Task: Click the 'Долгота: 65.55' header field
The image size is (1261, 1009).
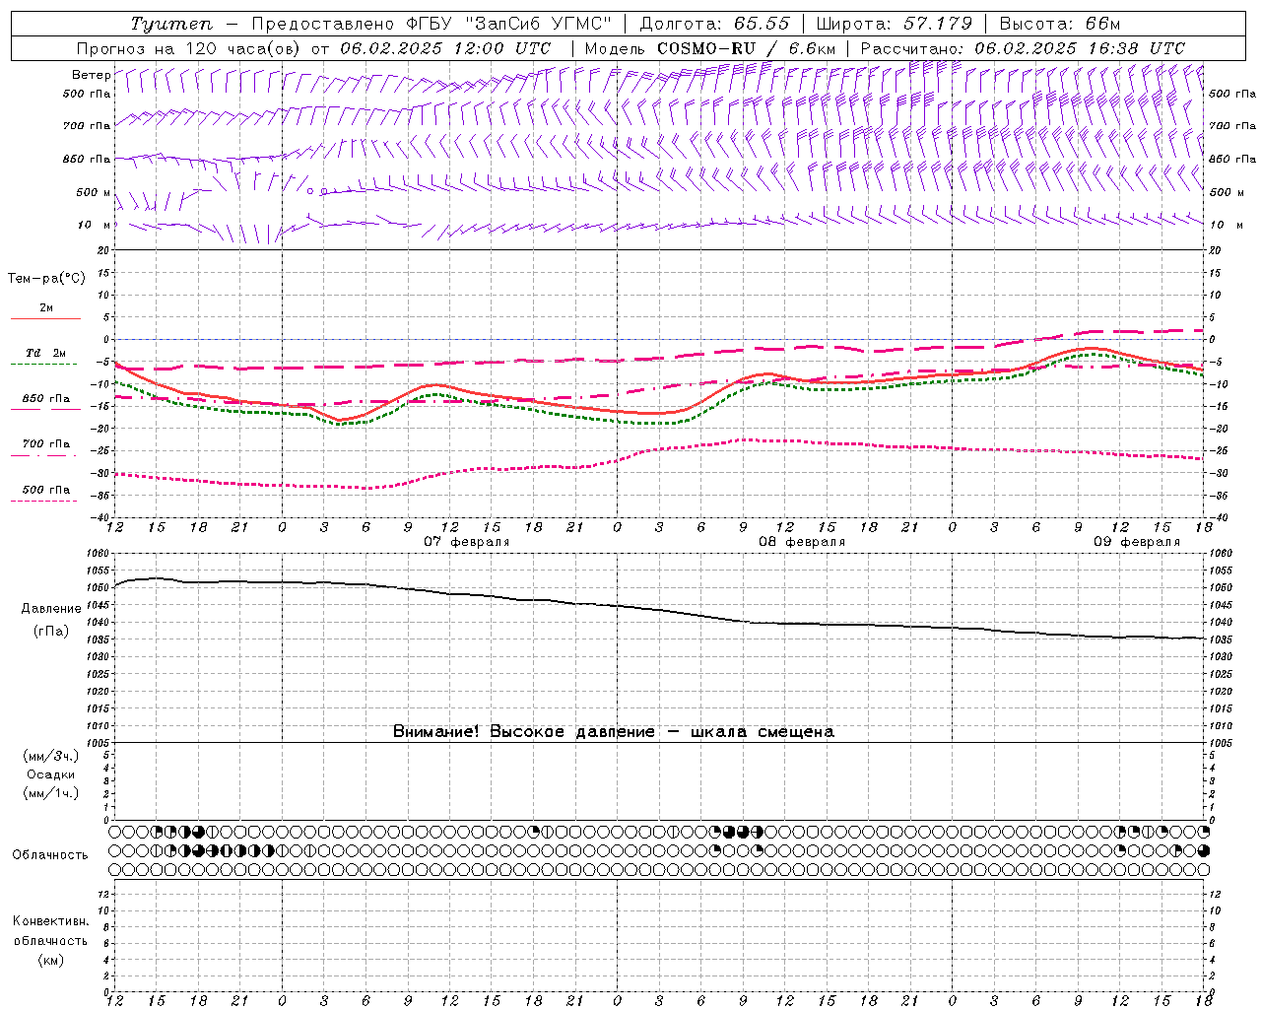Action: click(714, 24)
